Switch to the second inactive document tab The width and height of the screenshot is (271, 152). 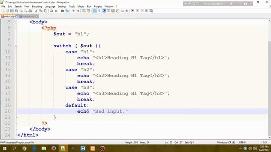[28, 16]
